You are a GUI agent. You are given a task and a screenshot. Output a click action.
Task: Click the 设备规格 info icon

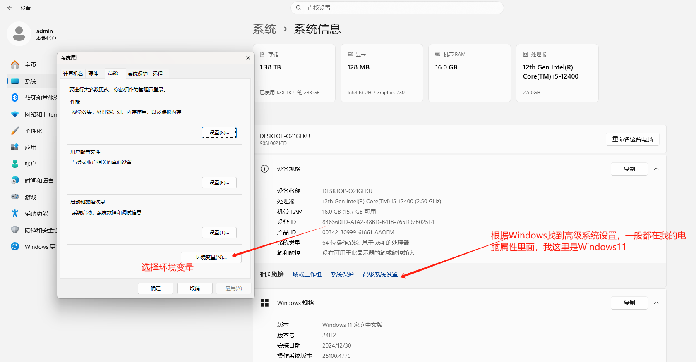(x=264, y=169)
